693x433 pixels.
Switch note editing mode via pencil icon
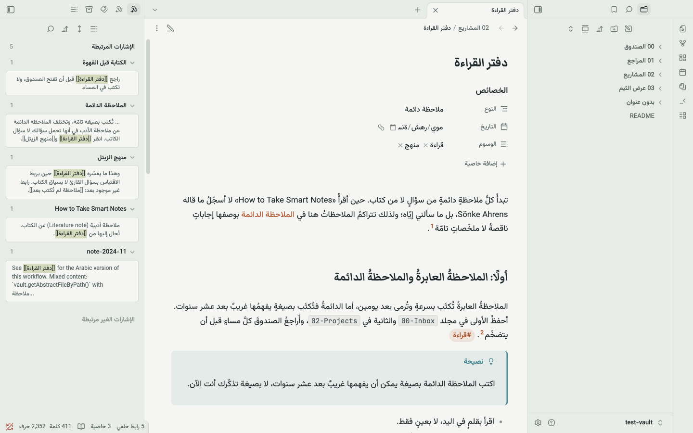pyautogui.click(x=170, y=28)
